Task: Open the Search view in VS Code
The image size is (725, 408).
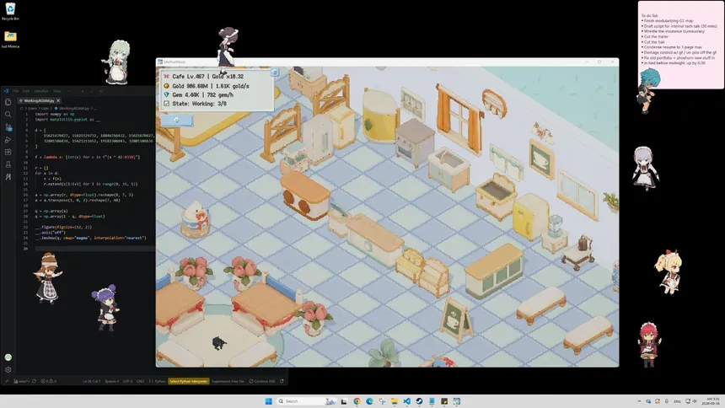Action: click(x=8, y=115)
